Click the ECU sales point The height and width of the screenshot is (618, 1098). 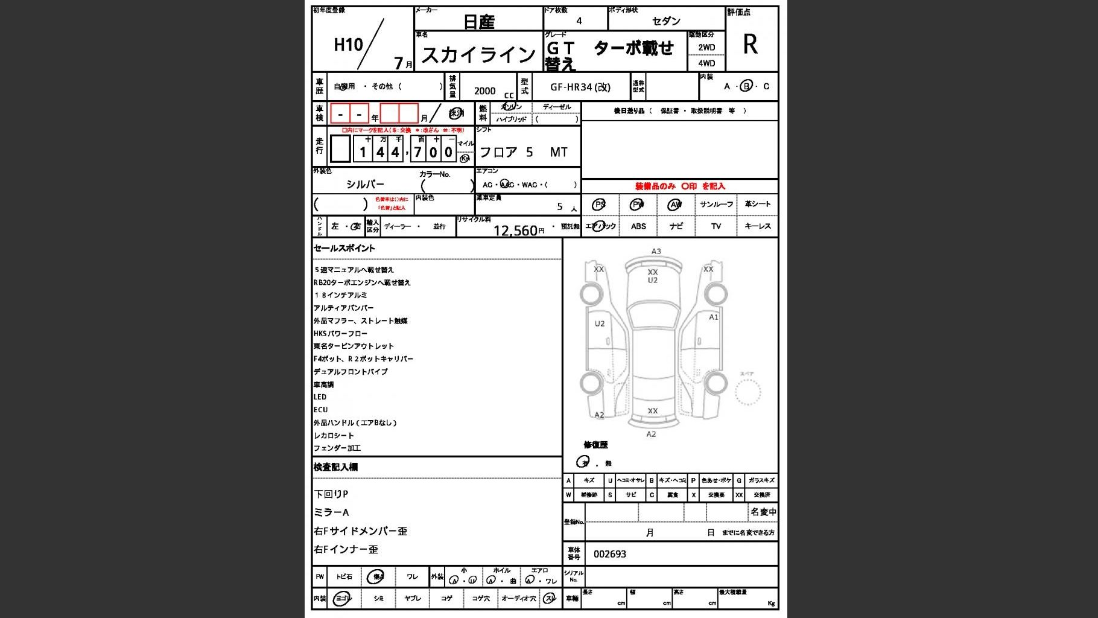[x=320, y=410]
